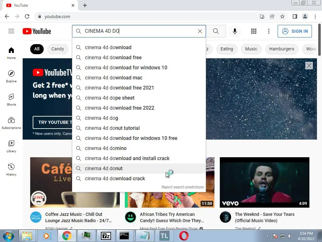Open Command Prompt from the taskbar
322x242 pixels.
(125, 236)
